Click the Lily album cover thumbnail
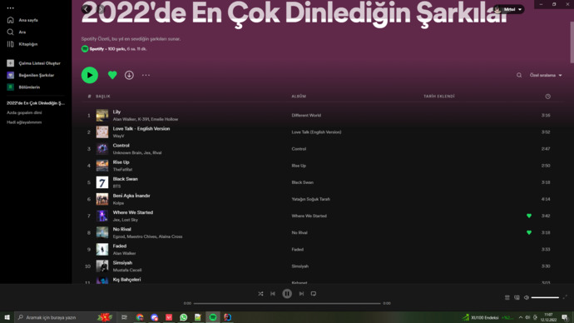The width and height of the screenshot is (574, 323). 102,116
